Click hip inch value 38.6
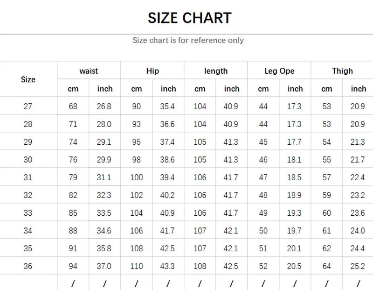373x290 pixels. pos(167,160)
